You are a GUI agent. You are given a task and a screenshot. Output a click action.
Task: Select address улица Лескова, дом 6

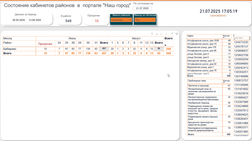click(x=198, y=57)
